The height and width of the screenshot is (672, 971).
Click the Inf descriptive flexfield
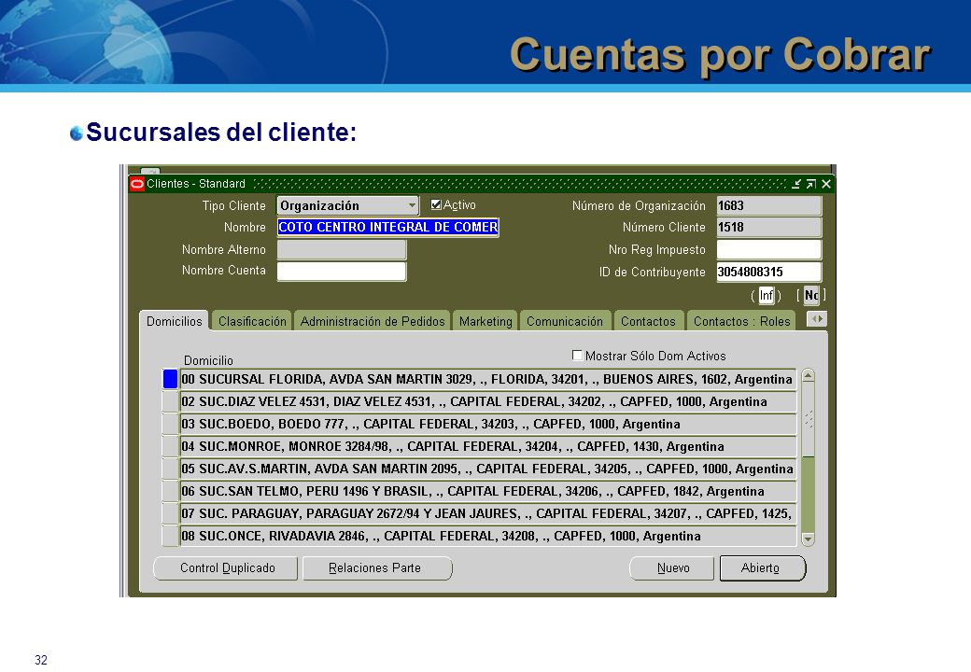pyautogui.click(x=767, y=295)
